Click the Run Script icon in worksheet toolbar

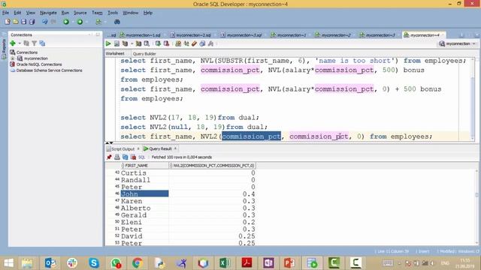click(117, 43)
